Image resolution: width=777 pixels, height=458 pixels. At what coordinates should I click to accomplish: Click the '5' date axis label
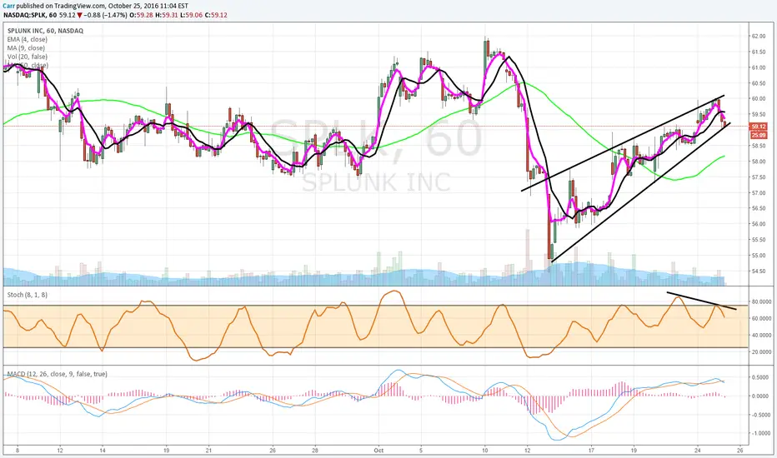[x=421, y=451]
